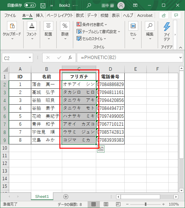Open the ファイル tab
Viewport: 185px width, 208px height.
coord(10,16)
